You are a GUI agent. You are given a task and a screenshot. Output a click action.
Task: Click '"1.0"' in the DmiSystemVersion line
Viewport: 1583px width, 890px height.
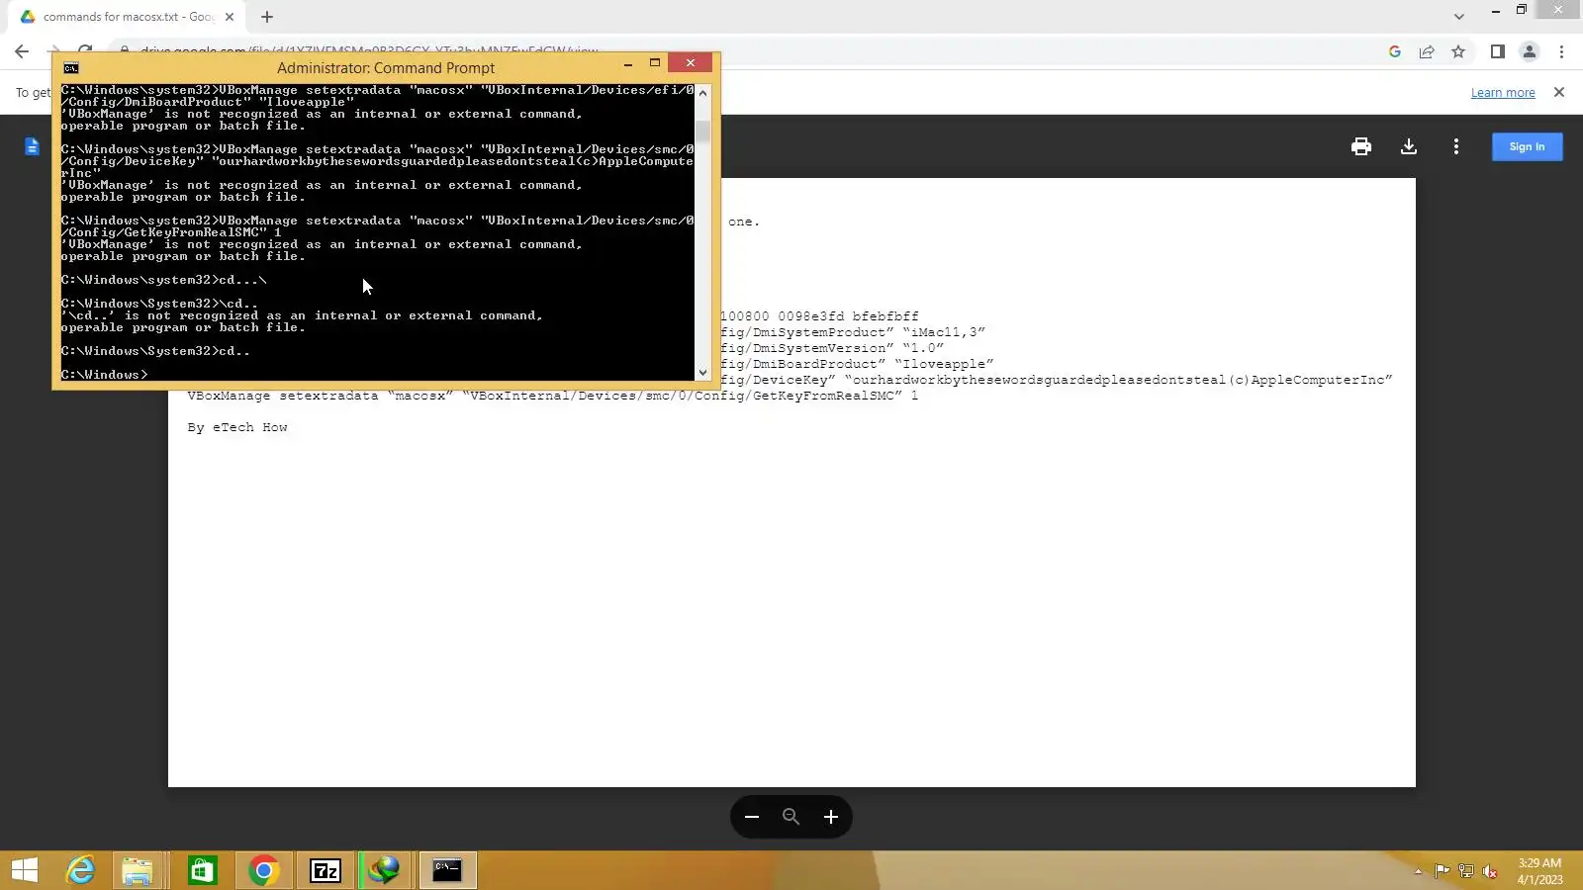point(923,348)
